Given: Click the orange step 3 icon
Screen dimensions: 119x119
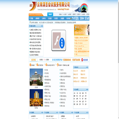Looking at the screenshot, I should tap(47, 65).
